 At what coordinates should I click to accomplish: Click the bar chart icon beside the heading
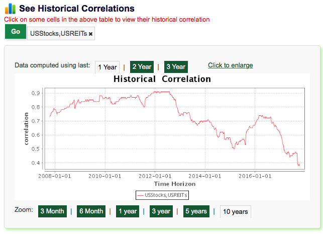[x=11, y=9]
